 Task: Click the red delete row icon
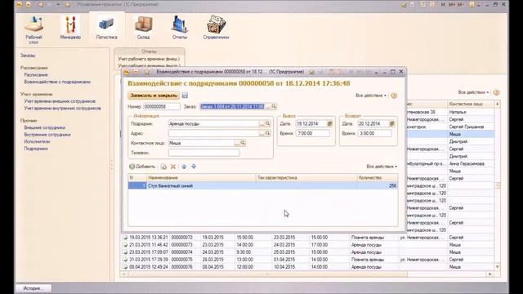point(172,167)
